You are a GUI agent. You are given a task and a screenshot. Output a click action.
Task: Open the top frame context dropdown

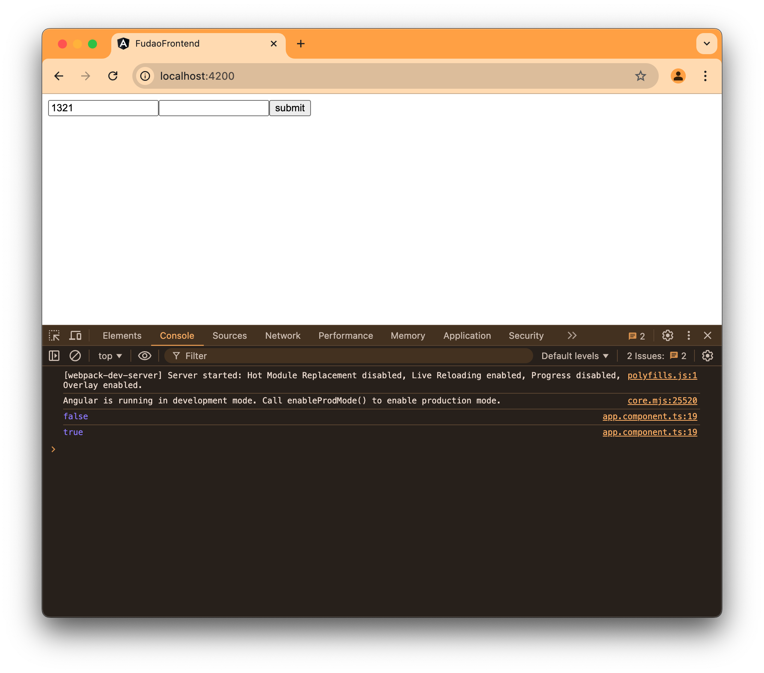coord(109,356)
